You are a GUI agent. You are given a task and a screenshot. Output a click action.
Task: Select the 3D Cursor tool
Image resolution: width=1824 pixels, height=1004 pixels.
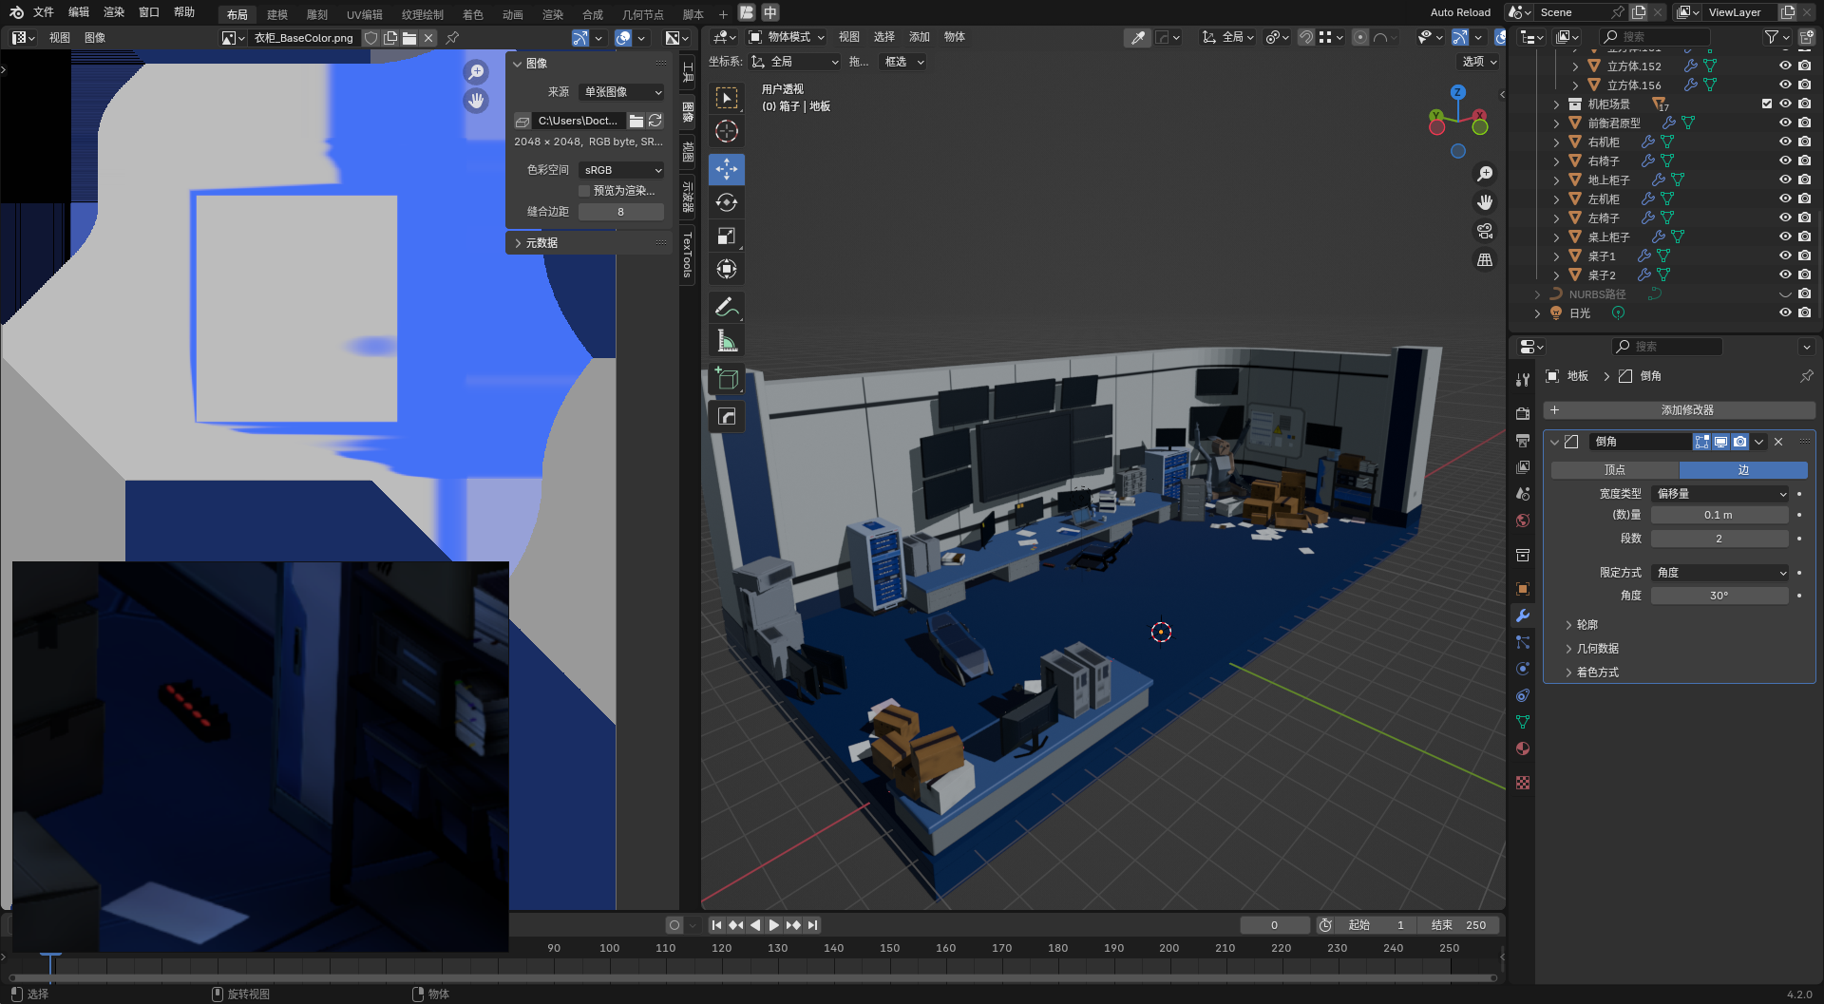pos(727,131)
